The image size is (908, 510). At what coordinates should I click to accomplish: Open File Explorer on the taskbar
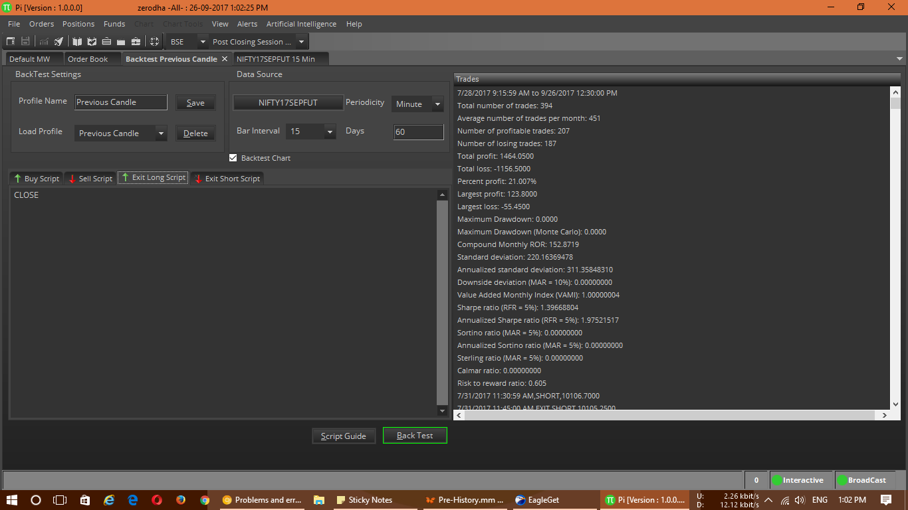[x=319, y=499]
